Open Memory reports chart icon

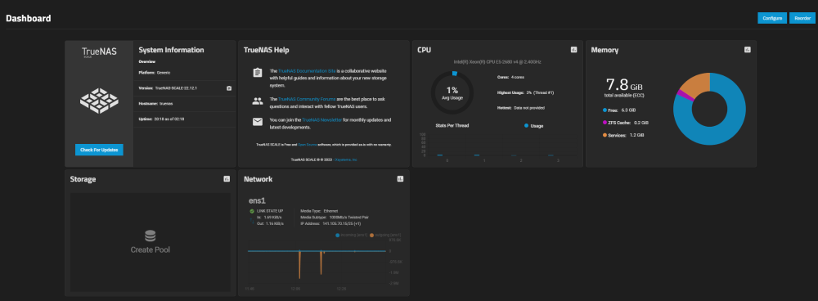(x=747, y=50)
